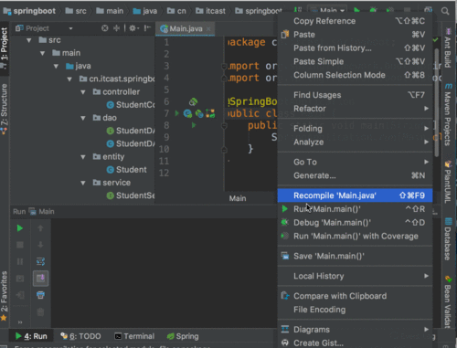Open the 7: Structure side tab
This screenshot has height=348, width=457.
point(4,109)
